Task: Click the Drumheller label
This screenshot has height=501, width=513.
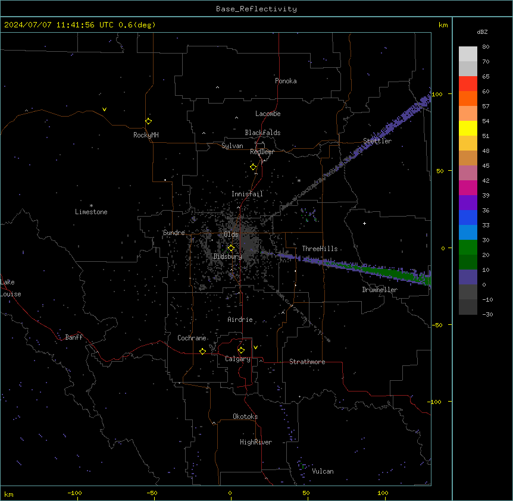Action: click(x=380, y=290)
